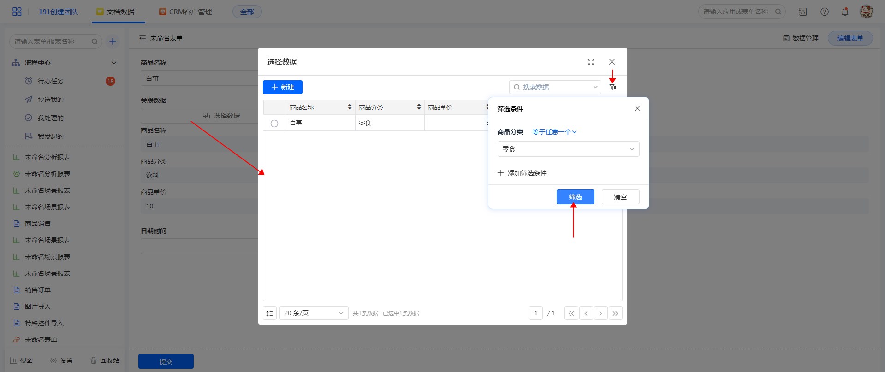Open 待办任务 in sidebar
Screen dimensions: 885x372
coord(51,81)
